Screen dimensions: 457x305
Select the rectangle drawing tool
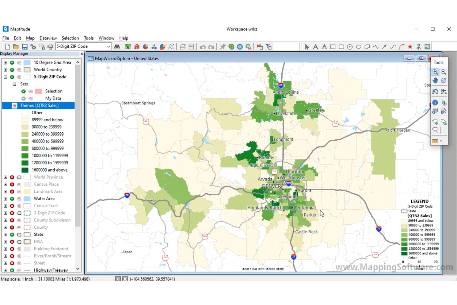333,47
